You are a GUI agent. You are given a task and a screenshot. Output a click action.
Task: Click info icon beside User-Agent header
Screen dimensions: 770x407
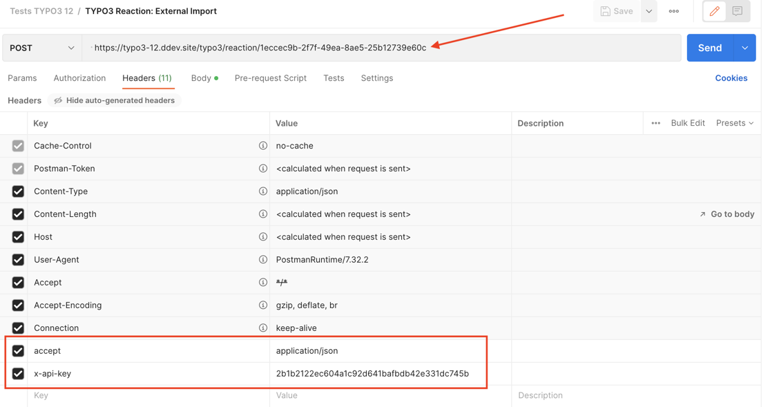[262, 260]
